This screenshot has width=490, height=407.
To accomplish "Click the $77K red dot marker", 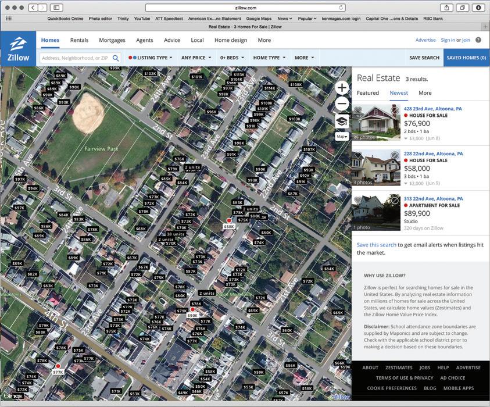I will tap(58, 366).
